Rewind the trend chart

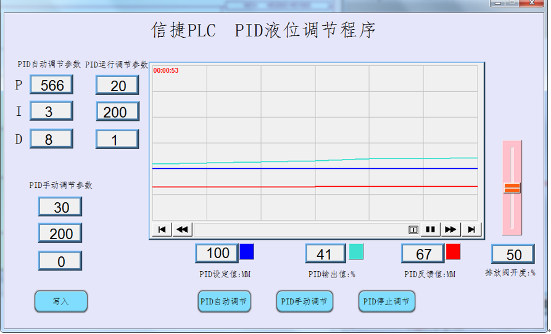coord(182,230)
